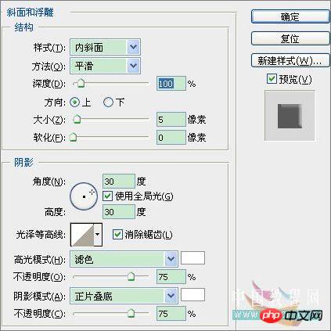Open the 方法 method dropdown
331x331 pixels.
(x=105, y=66)
